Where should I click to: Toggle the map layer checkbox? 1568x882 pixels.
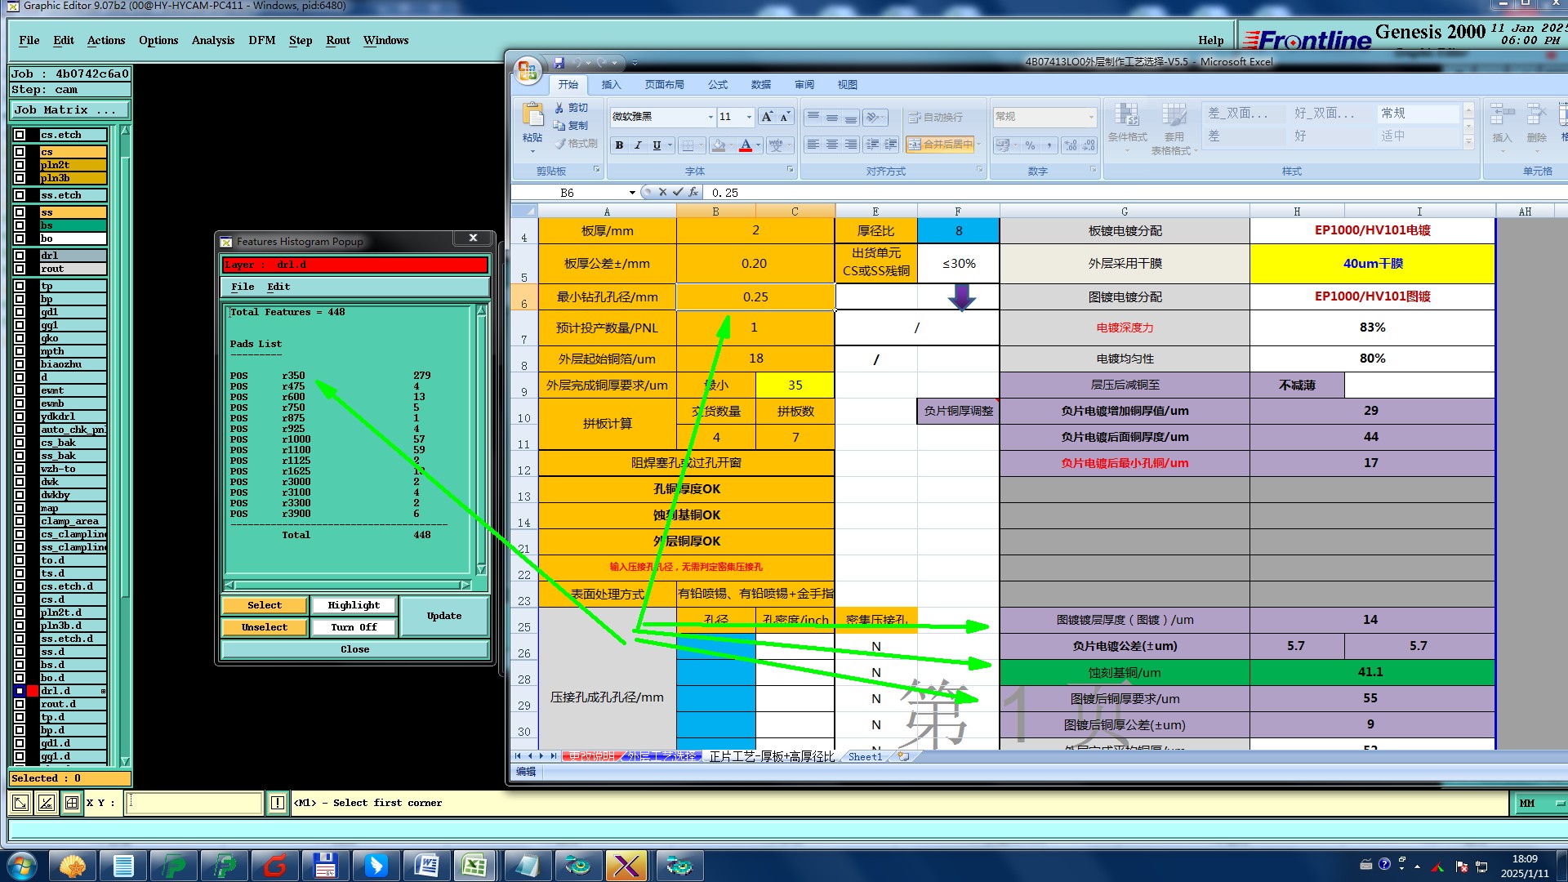pyautogui.click(x=20, y=508)
